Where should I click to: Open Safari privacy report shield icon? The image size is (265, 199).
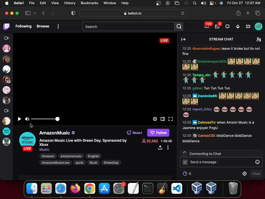[x=73, y=13]
